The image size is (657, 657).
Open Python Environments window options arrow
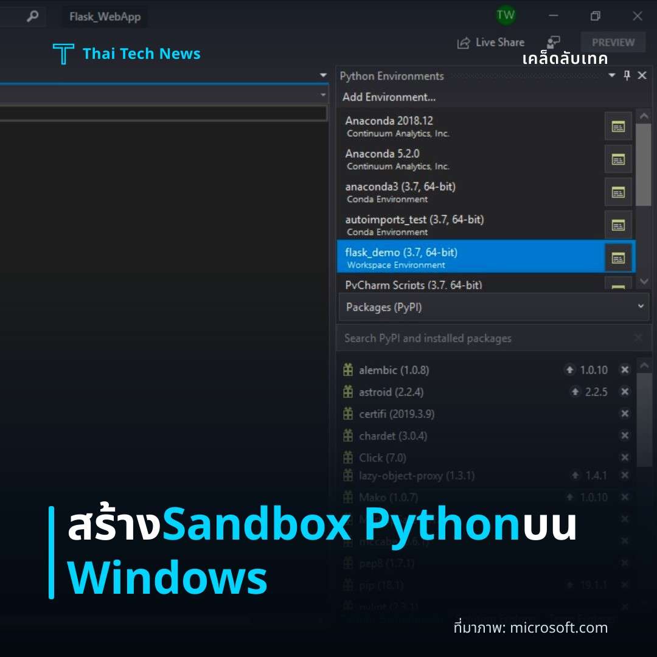(612, 75)
